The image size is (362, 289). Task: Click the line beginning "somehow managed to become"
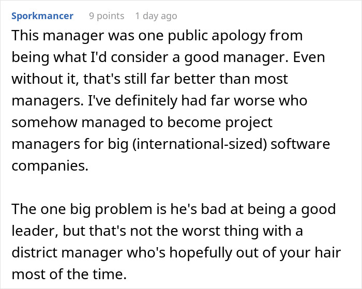pos(142,123)
